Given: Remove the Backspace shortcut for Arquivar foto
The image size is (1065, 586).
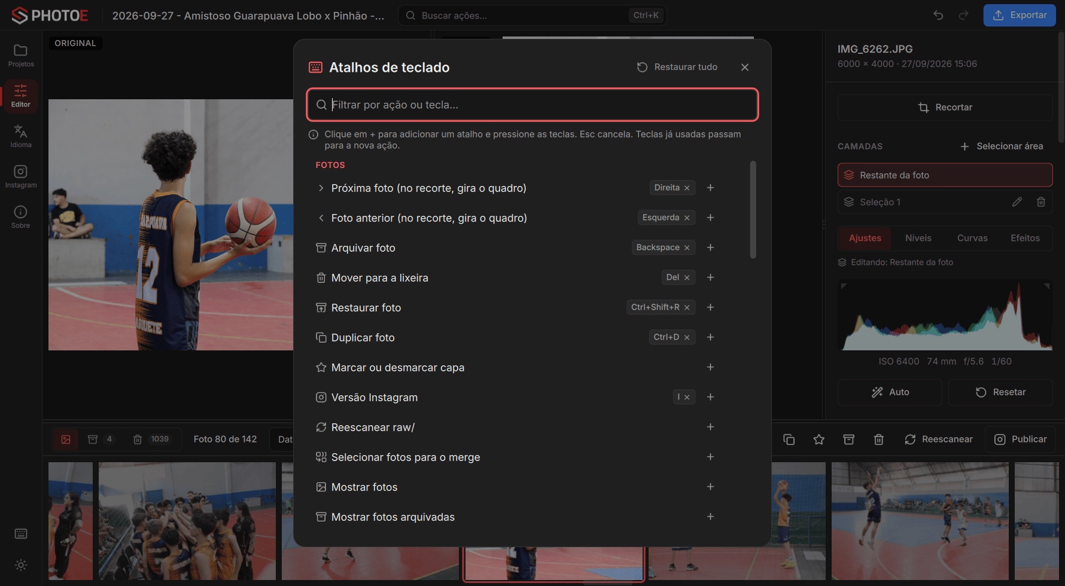Looking at the screenshot, I should click(x=687, y=248).
